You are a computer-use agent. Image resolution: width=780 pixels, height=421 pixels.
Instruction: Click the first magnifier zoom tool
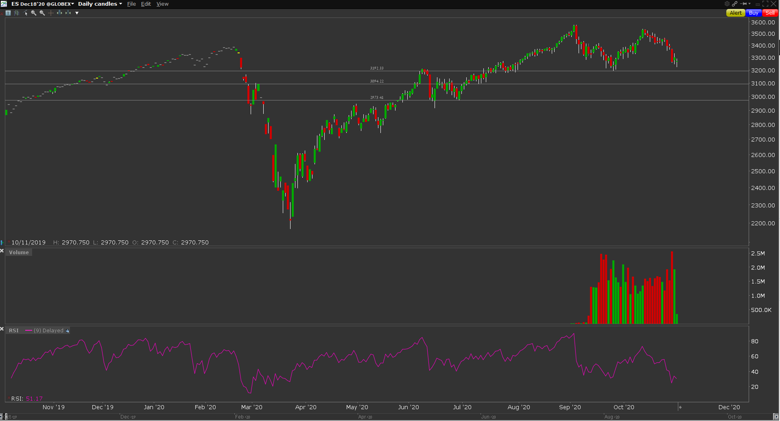[x=34, y=13]
